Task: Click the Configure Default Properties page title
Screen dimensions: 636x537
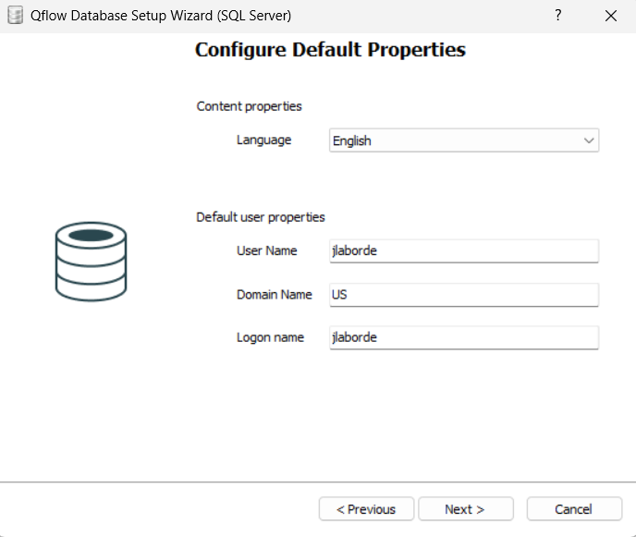Action: (330, 50)
